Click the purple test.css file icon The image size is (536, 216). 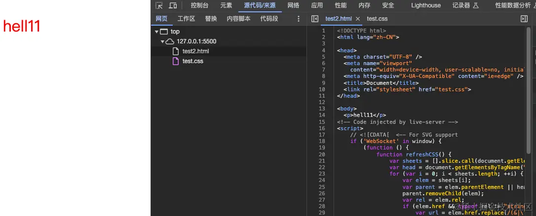176,61
